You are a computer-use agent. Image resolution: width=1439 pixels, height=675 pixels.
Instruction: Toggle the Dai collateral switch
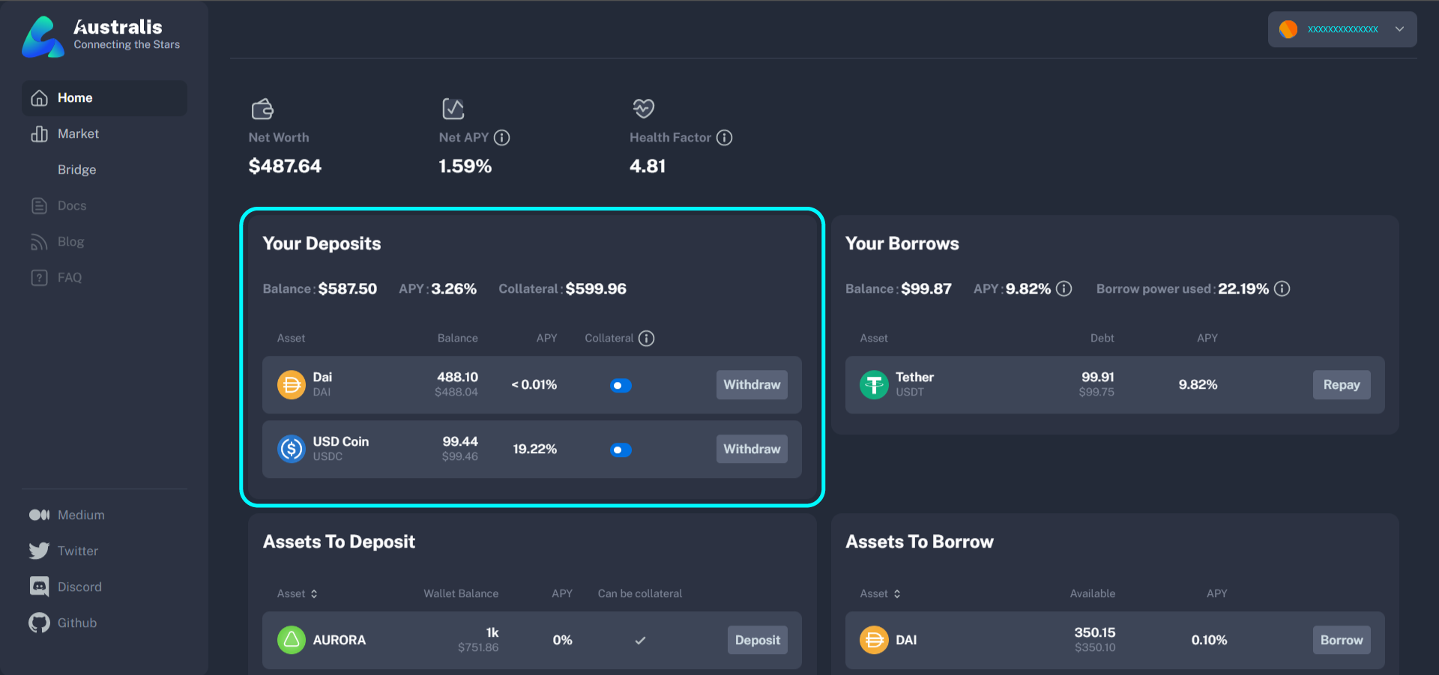click(621, 386)
